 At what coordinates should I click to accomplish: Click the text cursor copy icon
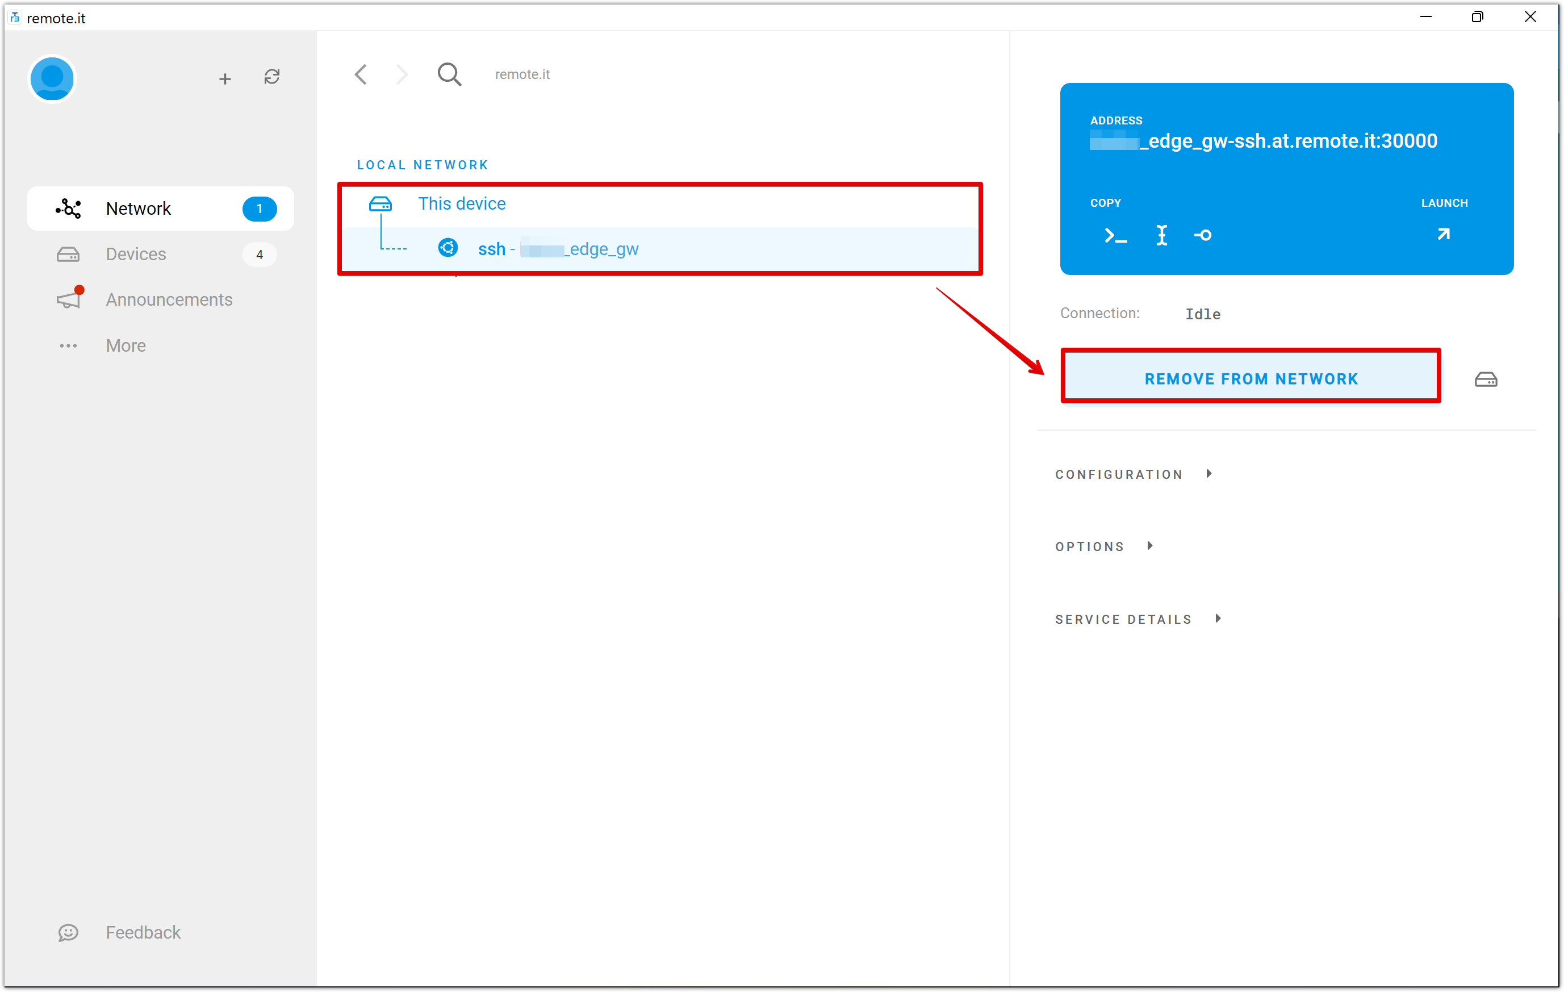(1161, 235)
